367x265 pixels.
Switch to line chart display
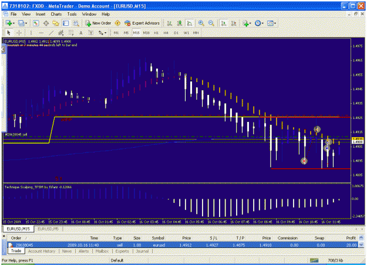(189, 23)
